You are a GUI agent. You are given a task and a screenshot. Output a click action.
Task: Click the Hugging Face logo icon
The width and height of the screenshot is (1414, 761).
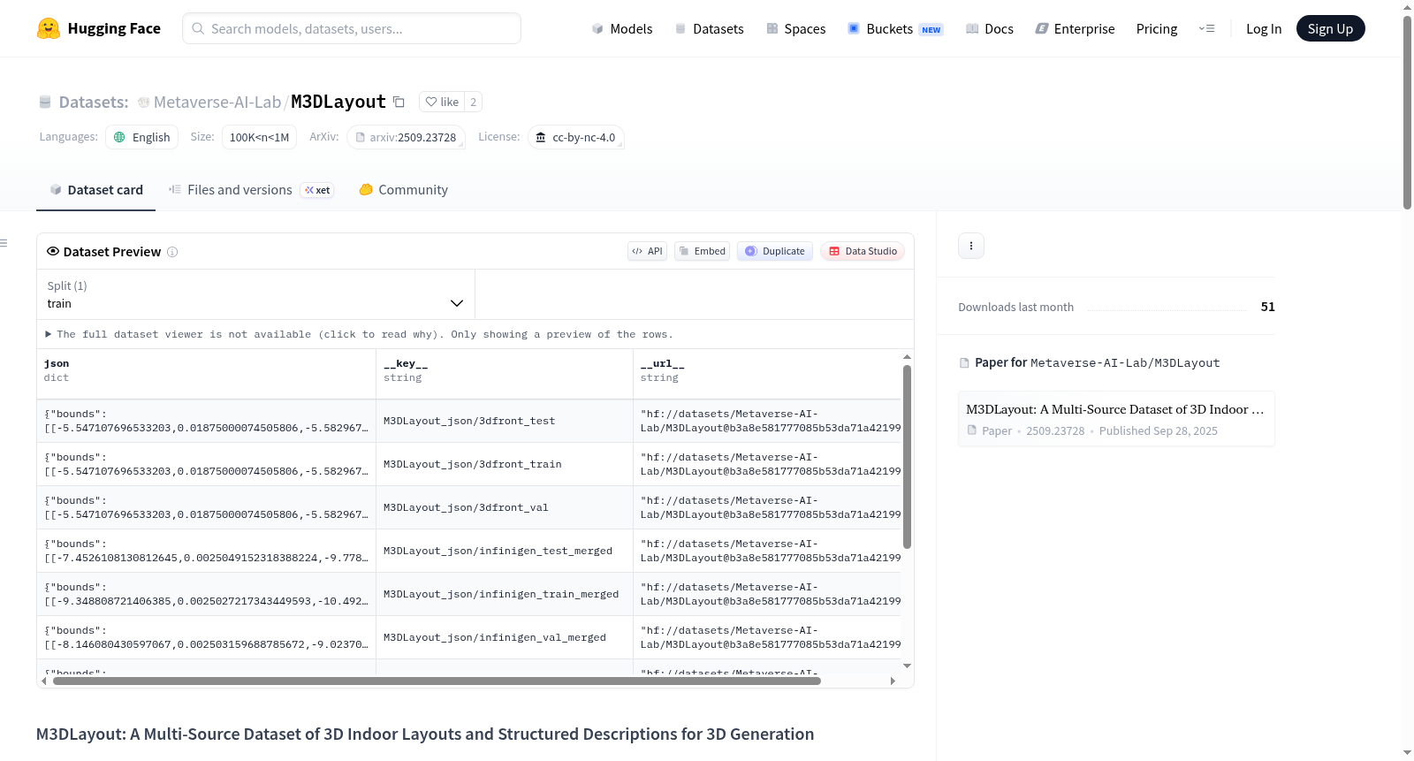[x=49, y=28]
